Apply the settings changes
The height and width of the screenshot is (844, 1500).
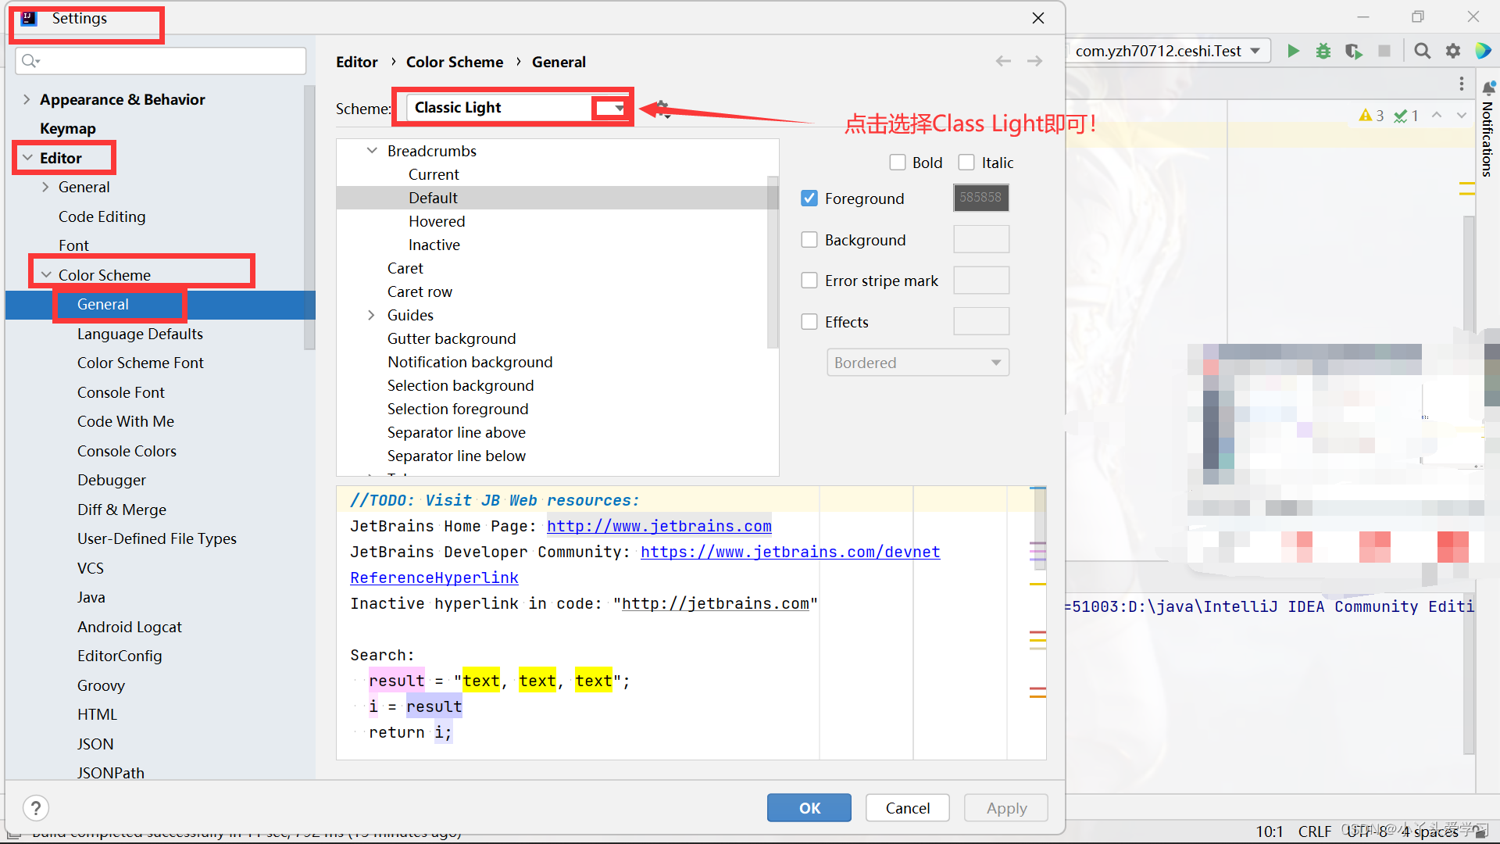pyautogui.click(x=1005, y=807)
